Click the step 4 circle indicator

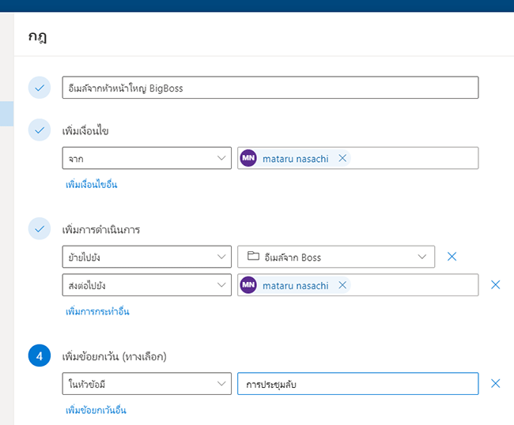point(40,355)
